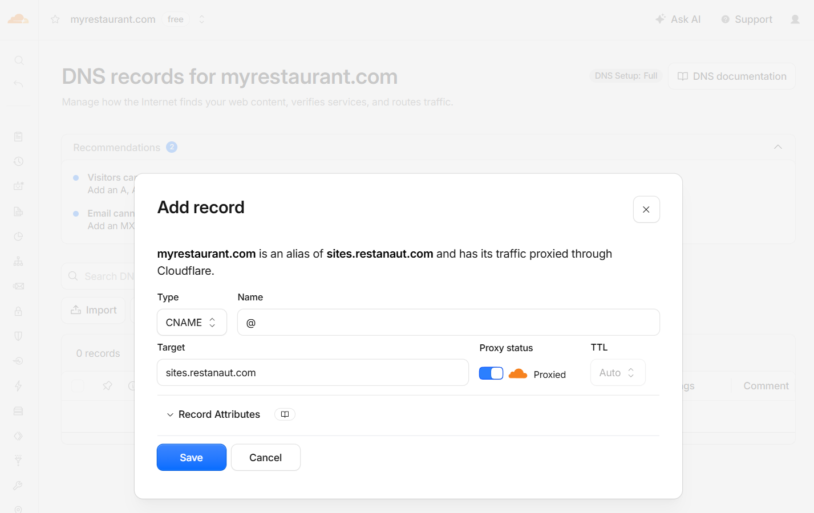Open the record Type dropdown showing CNAME

[192, 323]
